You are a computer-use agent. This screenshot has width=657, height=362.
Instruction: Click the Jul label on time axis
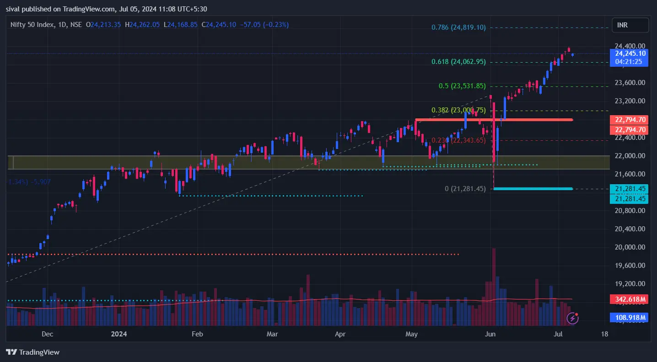tap(559, 334)
